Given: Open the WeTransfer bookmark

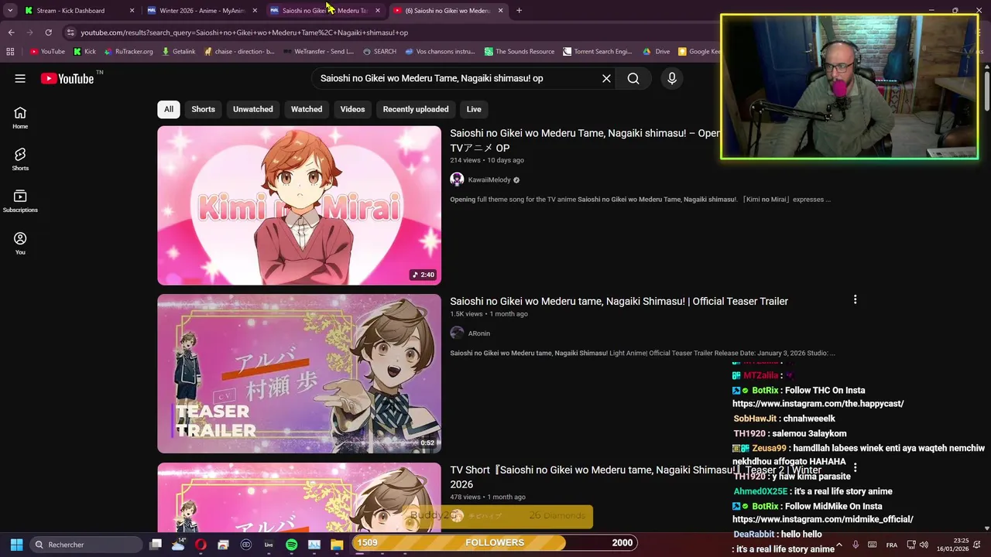Looking at the screenshot, I should click(x=318, y=52).
